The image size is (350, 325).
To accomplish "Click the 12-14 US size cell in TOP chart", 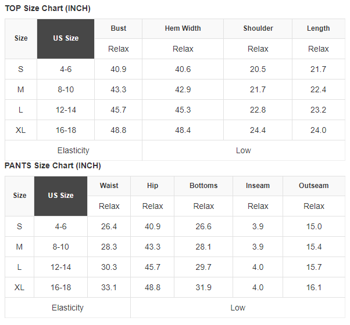I will [x=66, y=110].
